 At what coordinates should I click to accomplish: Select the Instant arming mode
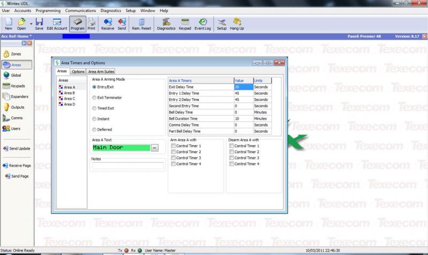(95, 119)
